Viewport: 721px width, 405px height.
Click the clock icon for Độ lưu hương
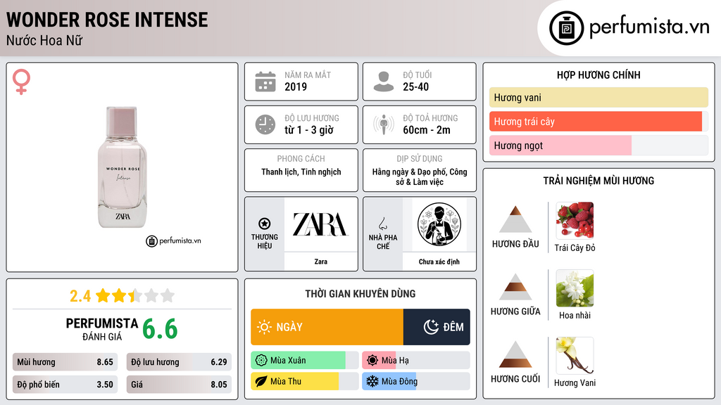click(x=265, y=124)
